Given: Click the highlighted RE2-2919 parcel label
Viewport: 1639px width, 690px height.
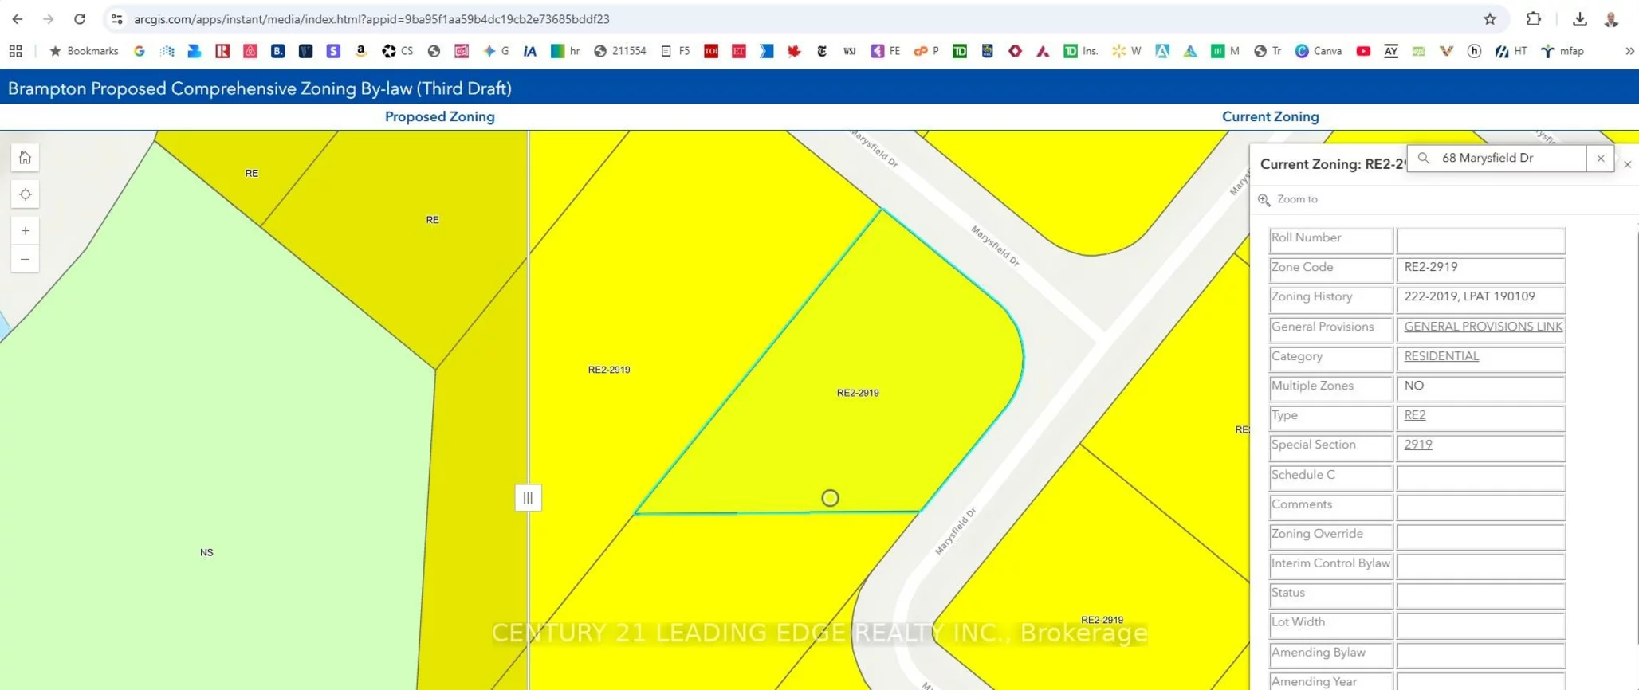Looking at the screenshot, I should point(857,393).
